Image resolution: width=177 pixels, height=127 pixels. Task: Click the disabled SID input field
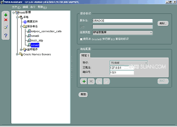(123, 27)
